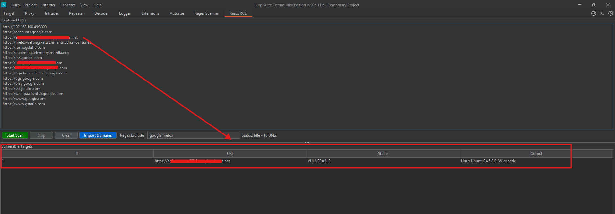Open the Help menu
Viewport: 615px width, 214px height.
click(x=97, y=5)
